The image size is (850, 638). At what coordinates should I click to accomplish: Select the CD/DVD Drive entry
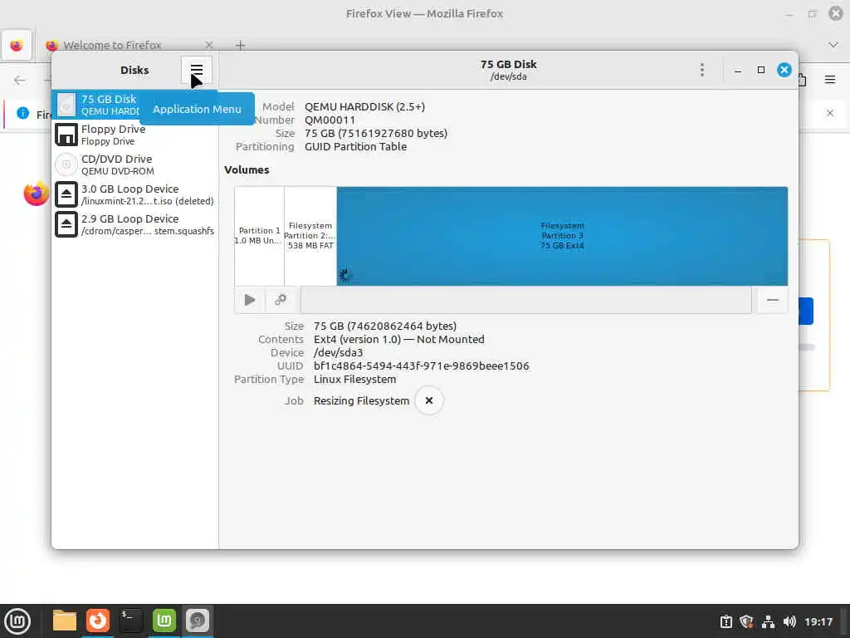tap(134, 164)
